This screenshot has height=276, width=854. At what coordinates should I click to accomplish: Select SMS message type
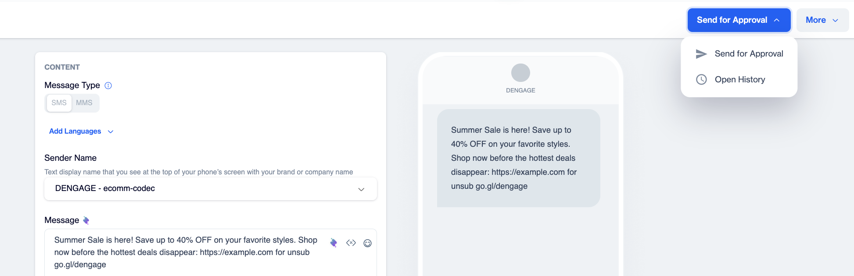click(x=59, y=103)
